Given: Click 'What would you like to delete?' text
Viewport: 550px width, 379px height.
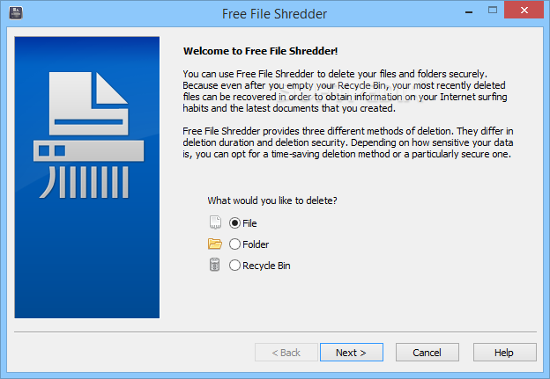Looking at the screenshot, I should point(272,200).
